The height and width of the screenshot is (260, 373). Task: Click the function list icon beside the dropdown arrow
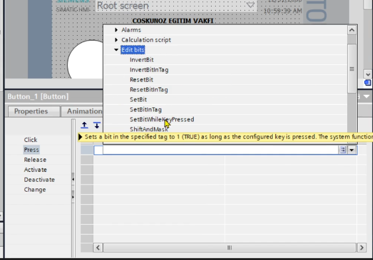pos(342,150)
